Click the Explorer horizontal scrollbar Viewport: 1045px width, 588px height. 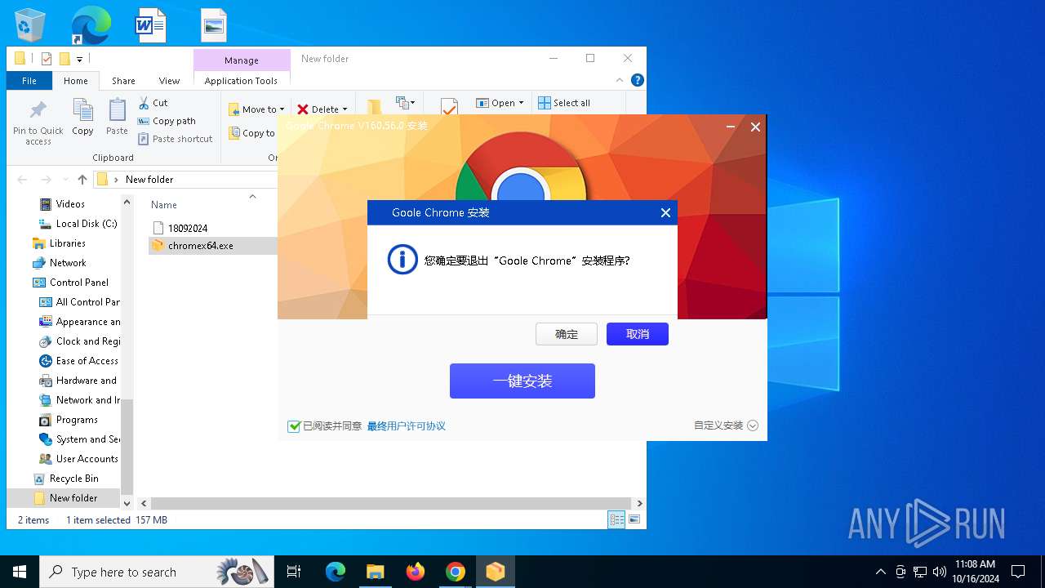[390, 504]
